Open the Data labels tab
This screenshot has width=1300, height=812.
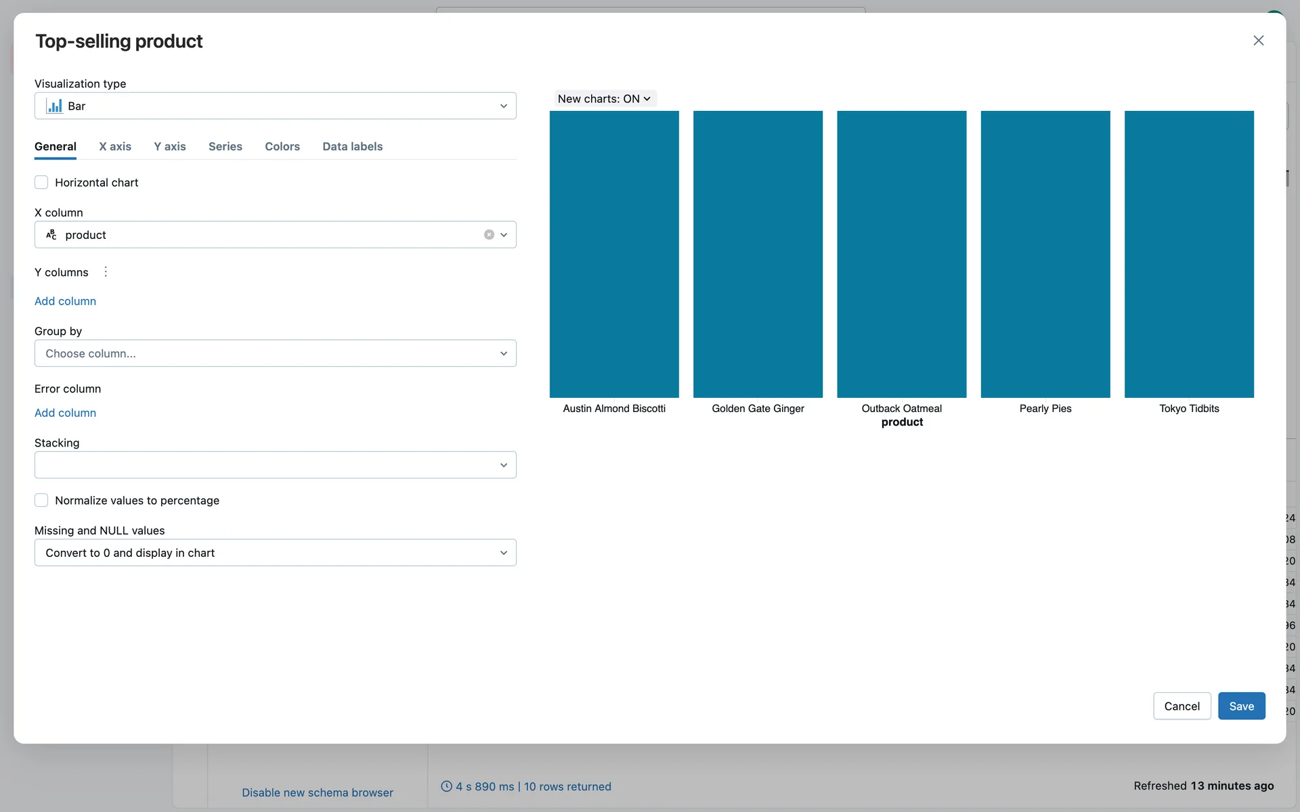coord(352,146)
